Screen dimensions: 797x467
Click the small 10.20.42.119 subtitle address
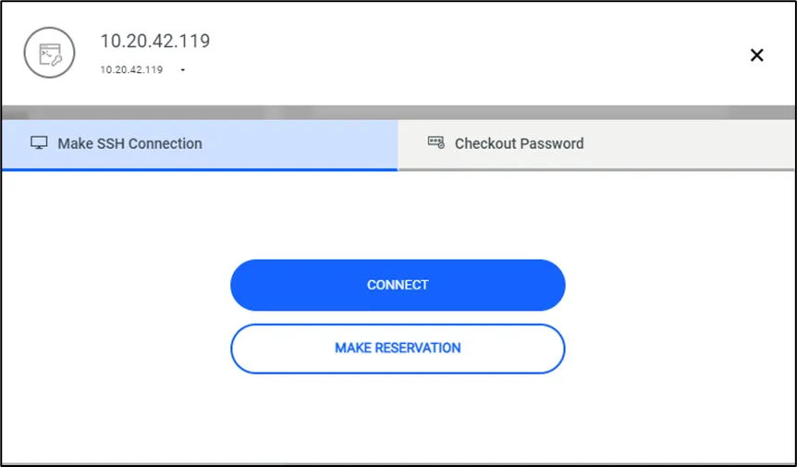point(131,69)
